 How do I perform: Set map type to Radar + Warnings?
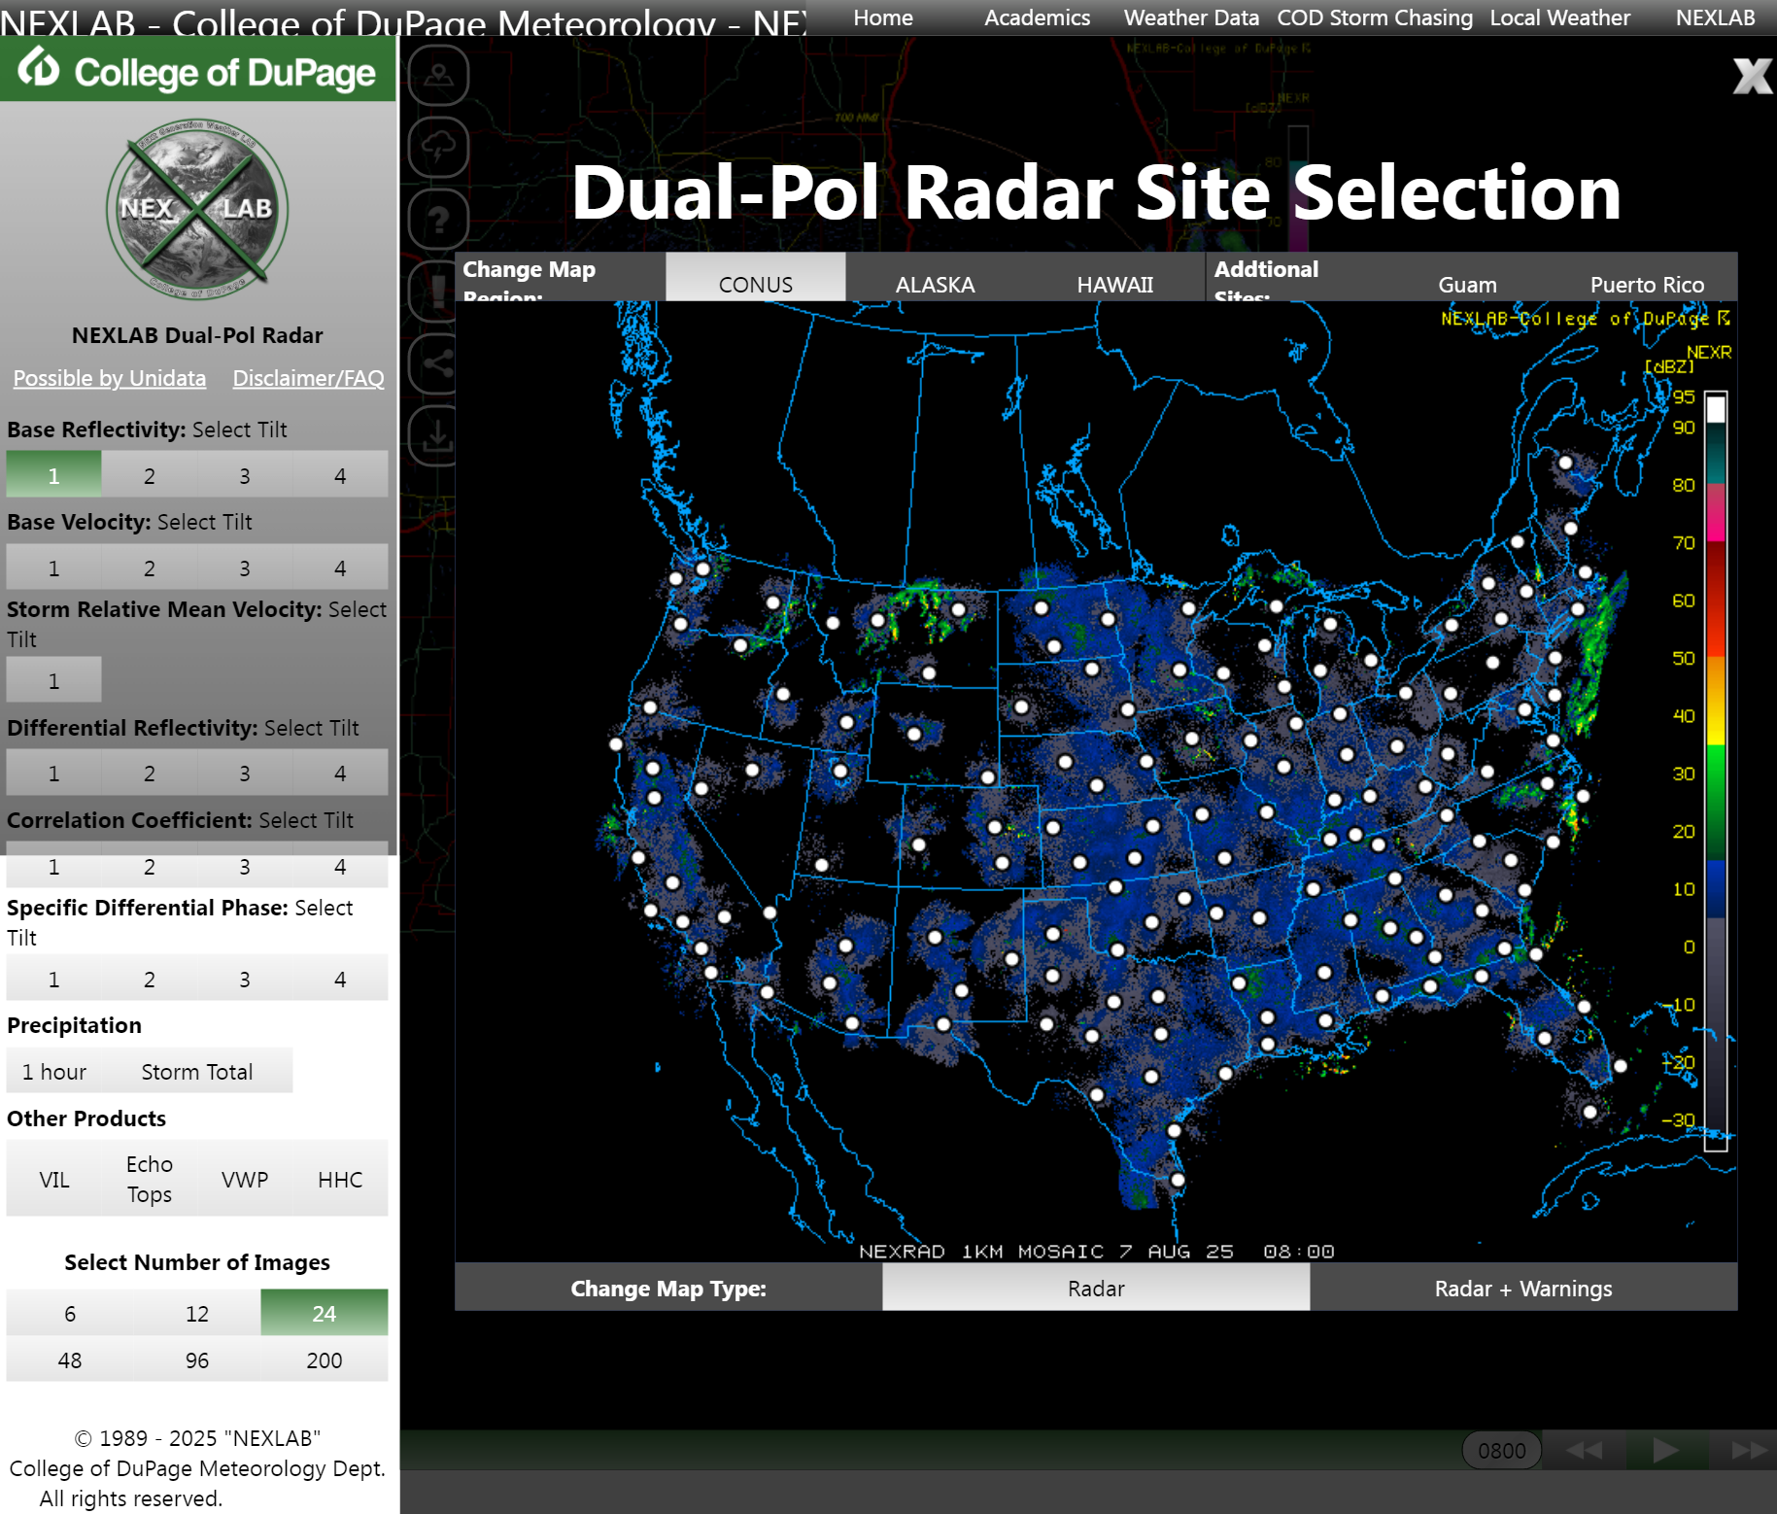[1523, 1288]
